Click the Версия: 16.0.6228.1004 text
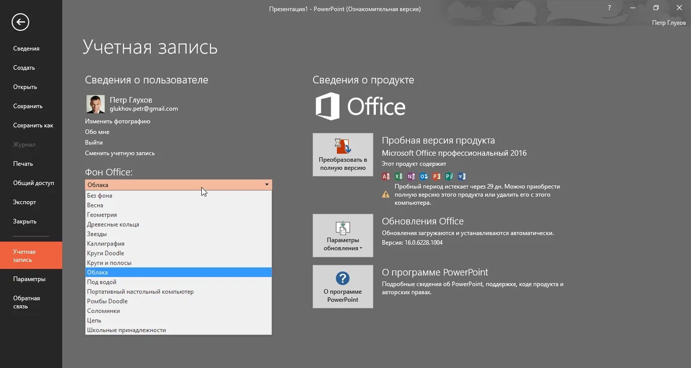The image size is (691, 368). pos(412,243)
